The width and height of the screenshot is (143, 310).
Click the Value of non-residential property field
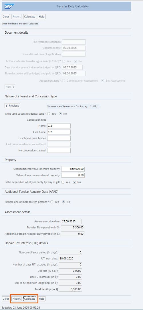click(73, 175)
